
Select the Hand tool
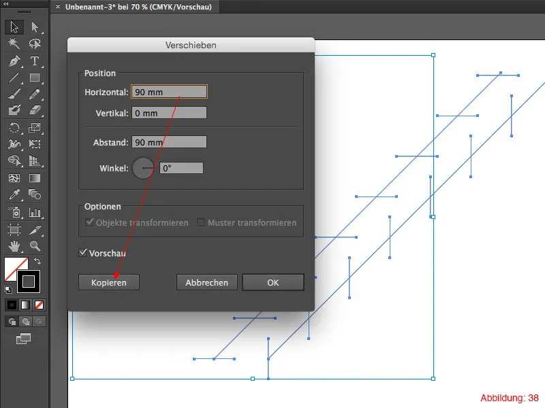(14, 246)
